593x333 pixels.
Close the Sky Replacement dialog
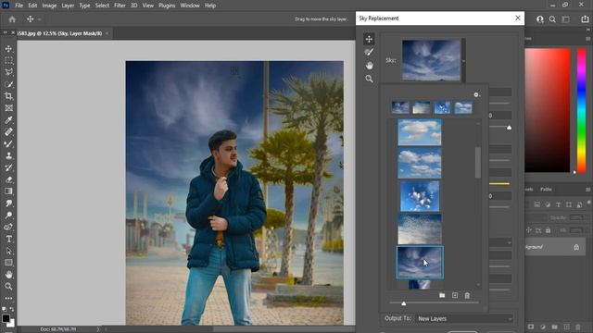[518, 18]
